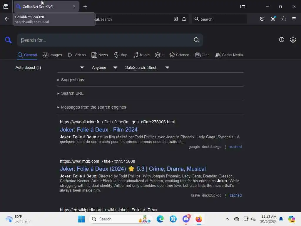
Task: Switch to the Videos category
Action: 77,55
